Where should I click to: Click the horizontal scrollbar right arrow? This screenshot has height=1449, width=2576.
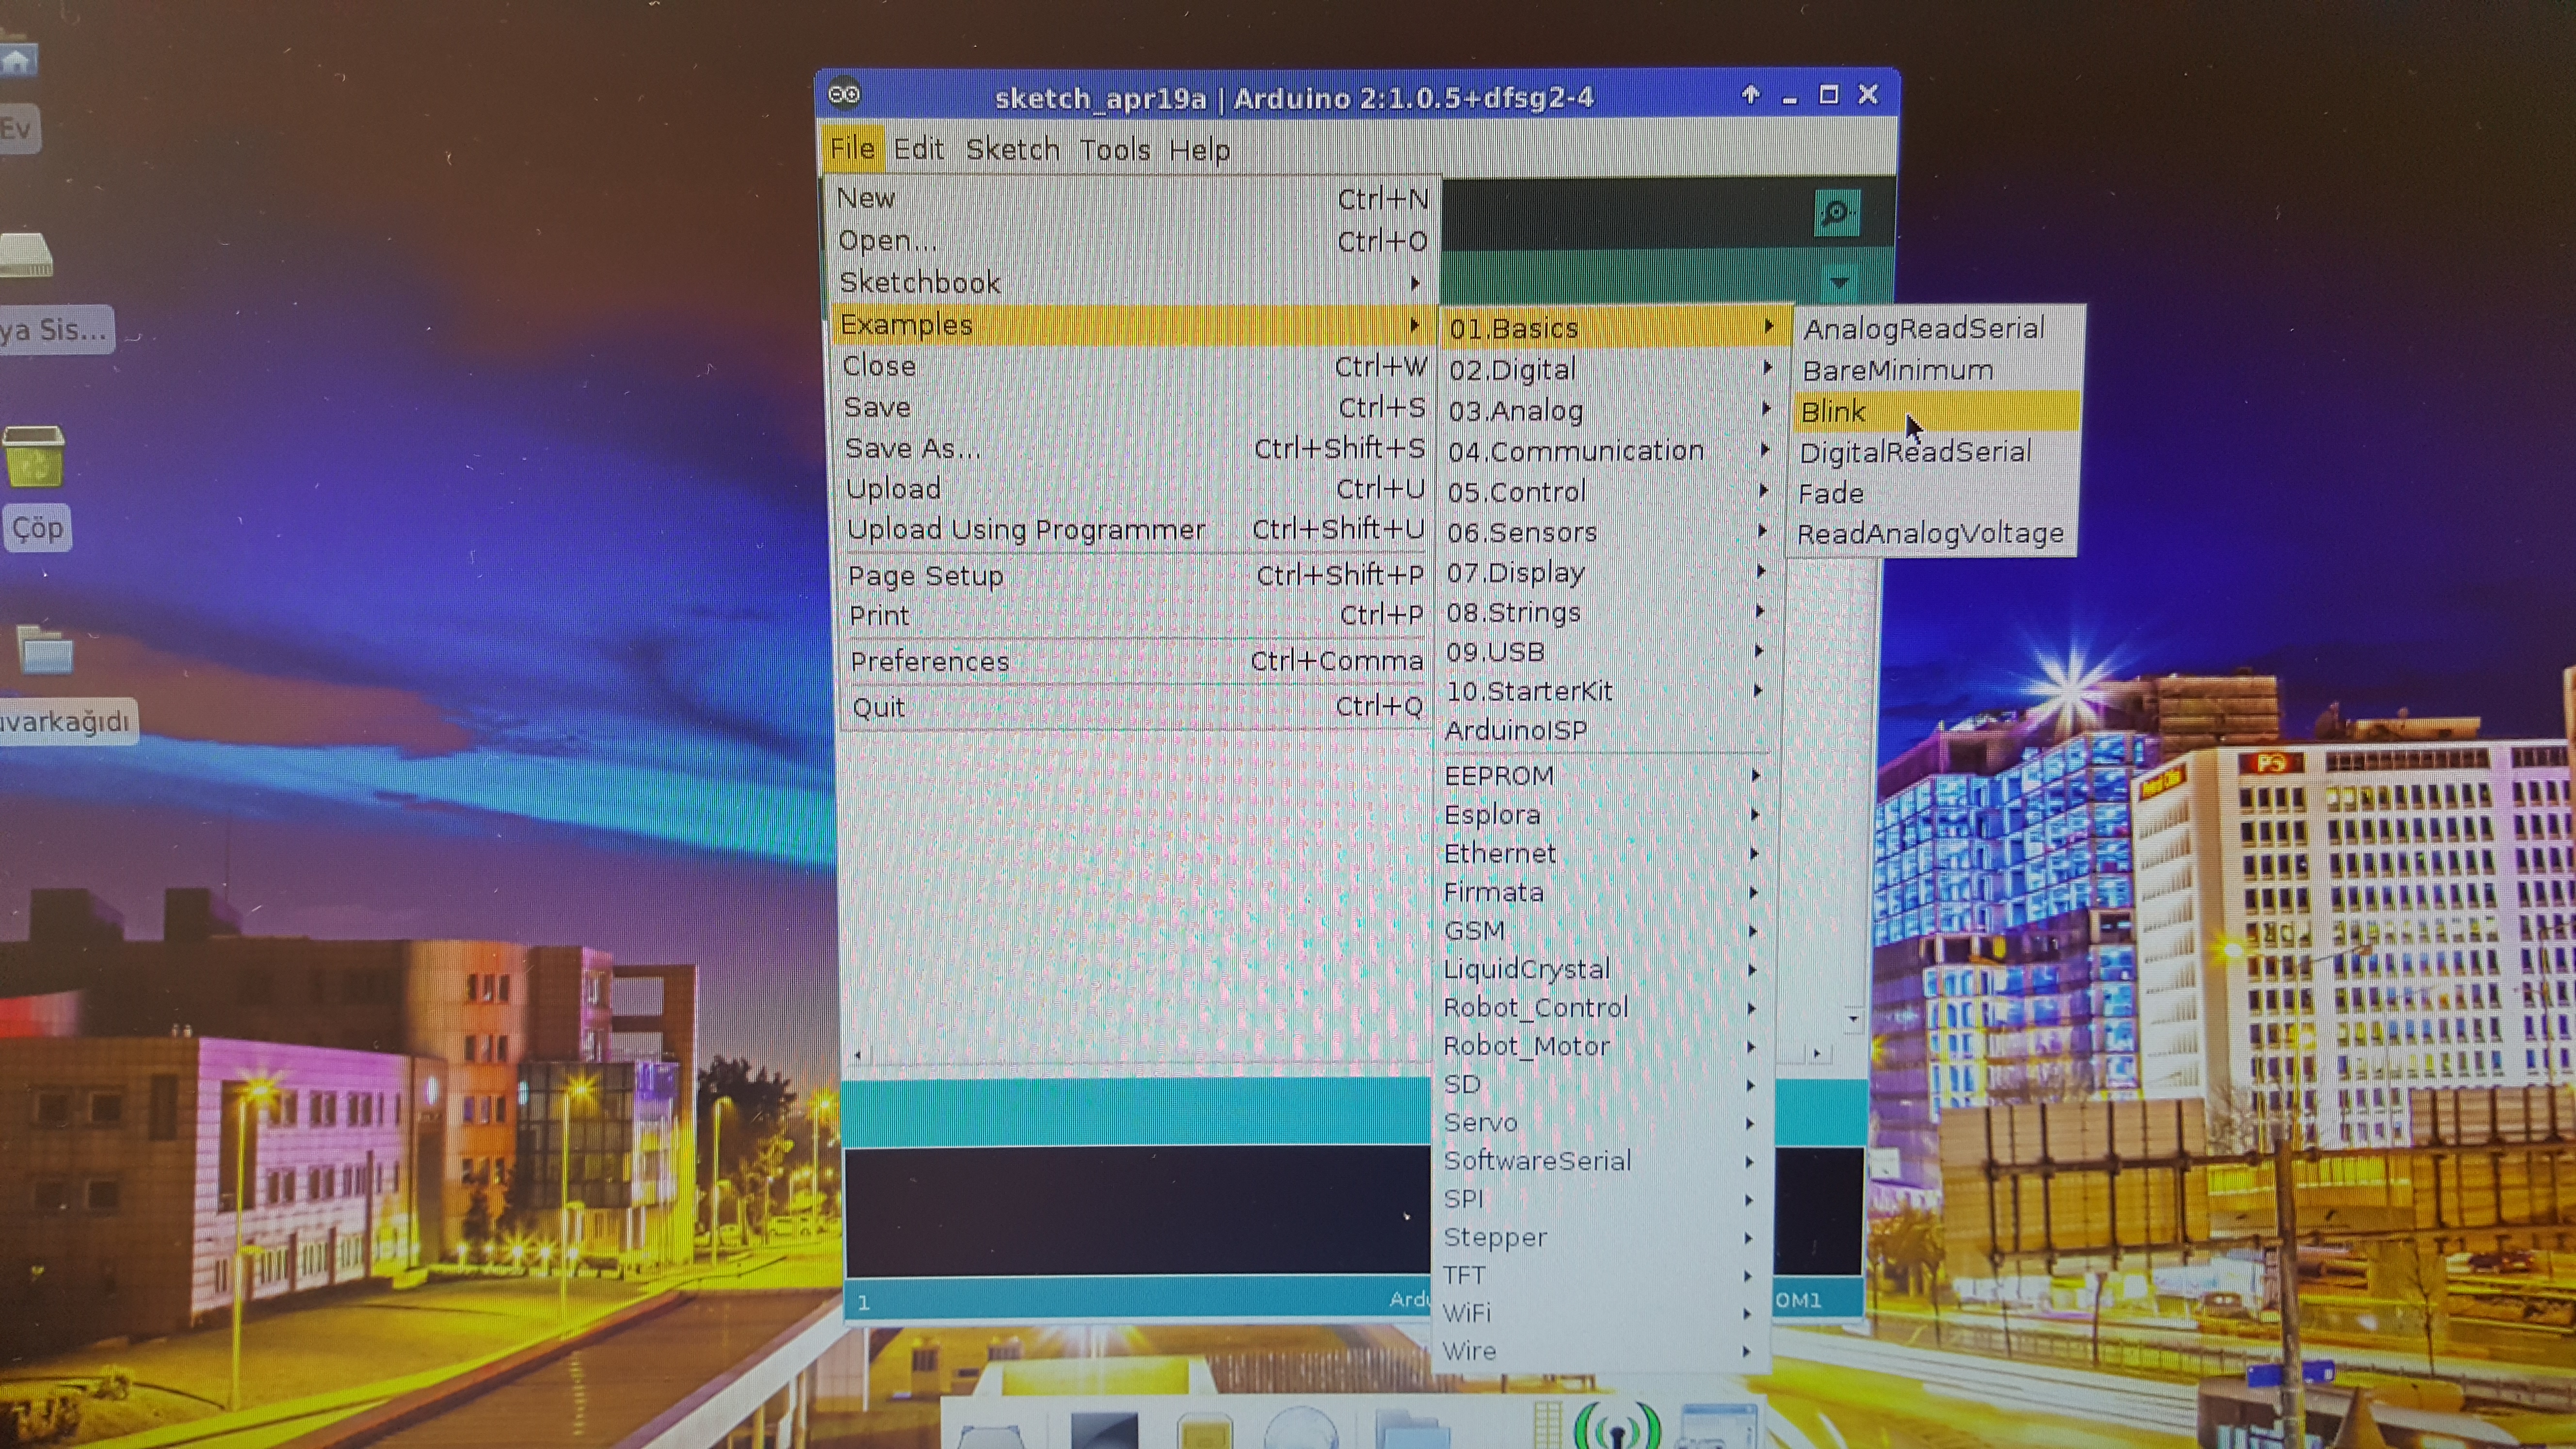[x=1817, y=1053]
